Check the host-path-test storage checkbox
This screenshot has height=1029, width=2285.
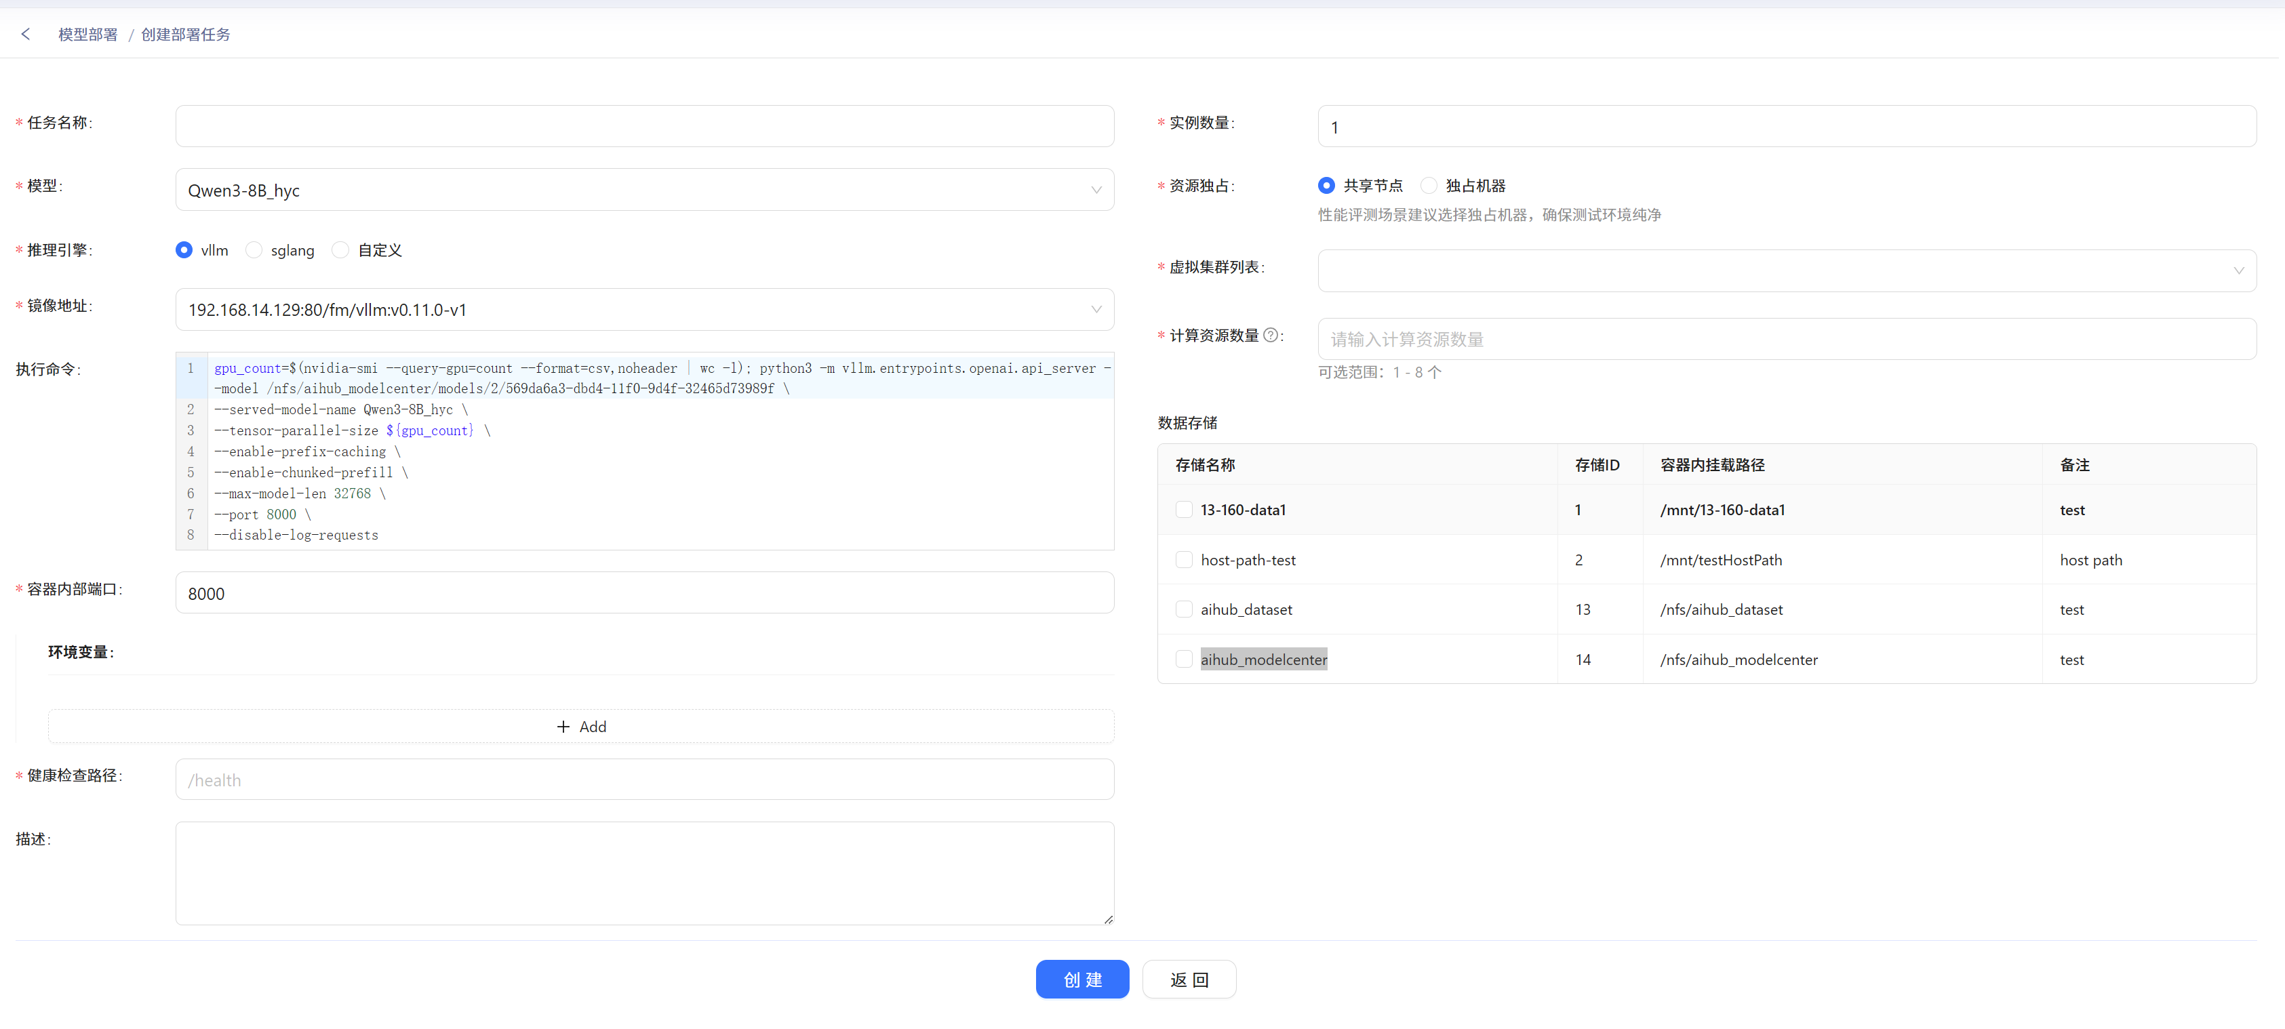1183,560
